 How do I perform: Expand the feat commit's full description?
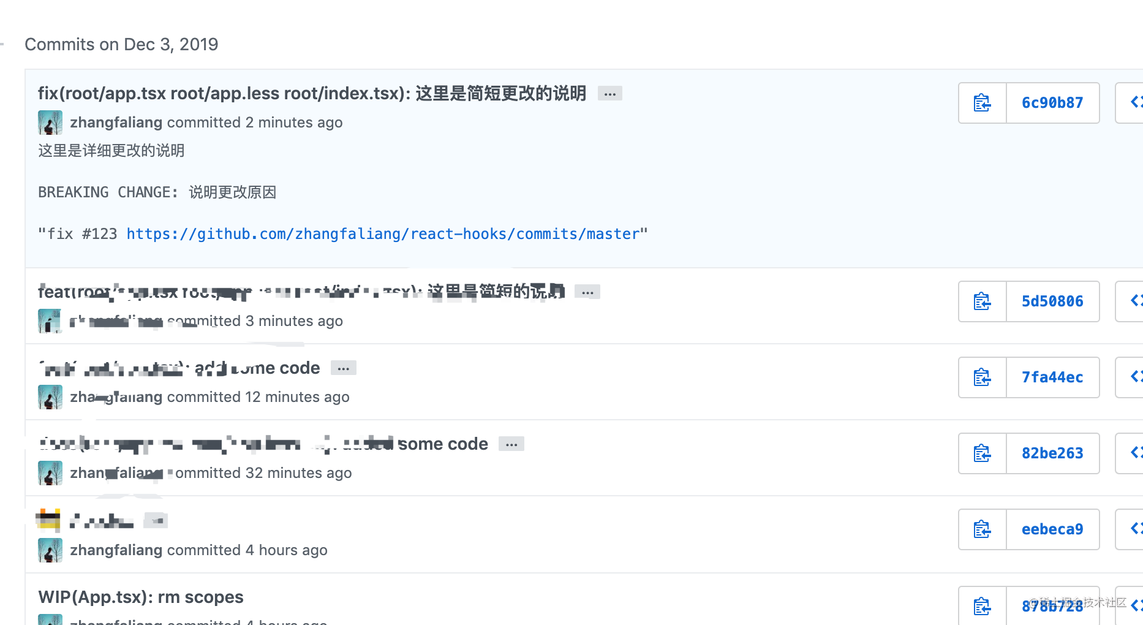tap(587, 292)
